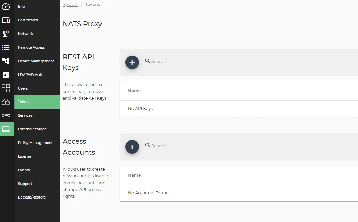Click the Name column header in API Keys table
The width and height of the screenshot is (358, 222).
134,91
